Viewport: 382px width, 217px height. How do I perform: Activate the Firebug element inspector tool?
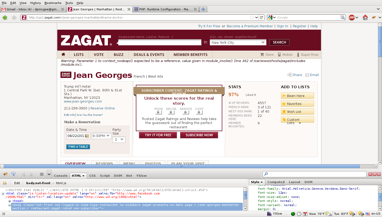(x=13, y=174)
